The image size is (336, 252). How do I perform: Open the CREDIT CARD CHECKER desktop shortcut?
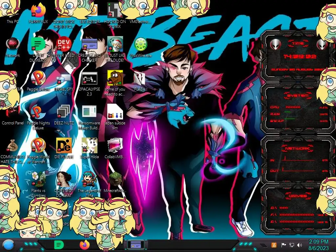89,50
